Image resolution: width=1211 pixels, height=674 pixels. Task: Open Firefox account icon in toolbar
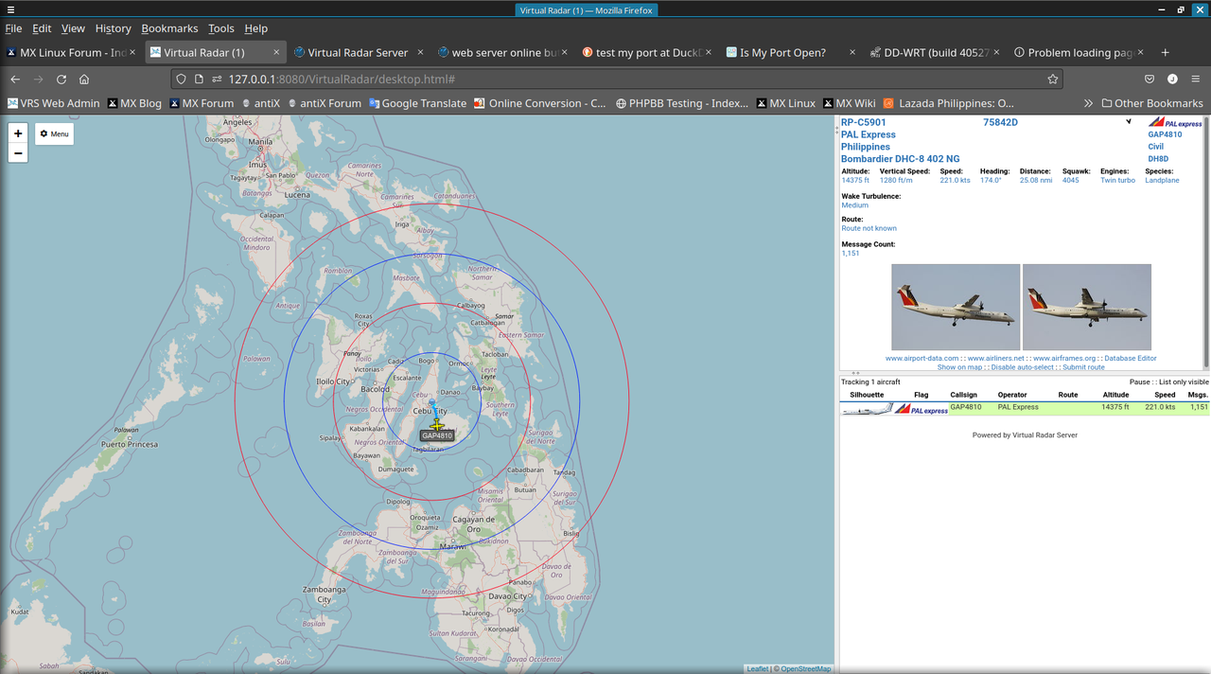1172,80
